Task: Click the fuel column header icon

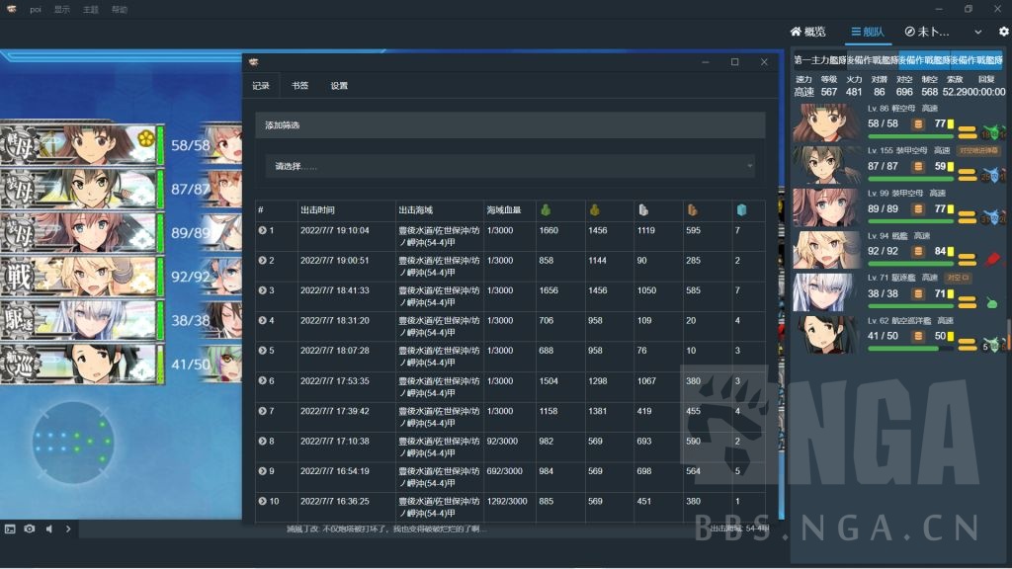Action: (x=545, y=209)
